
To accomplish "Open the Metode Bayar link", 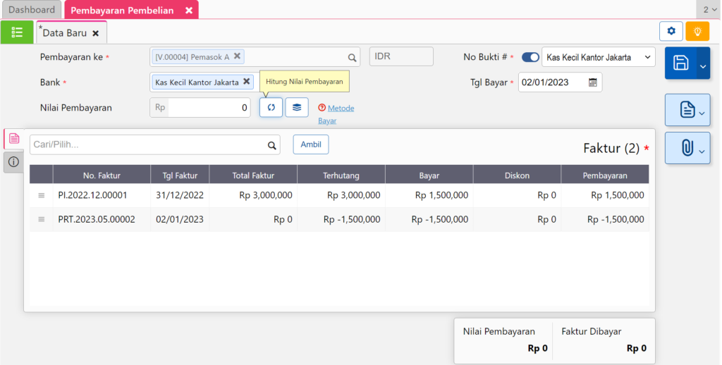I will 341,108.
